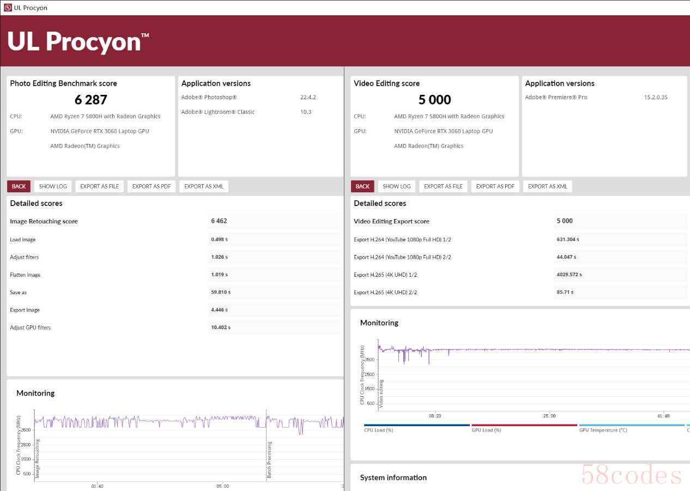Click the Export H.265 2/2 value 85.71 s
Screen dimensions: 690x491
tap(565, 292)
